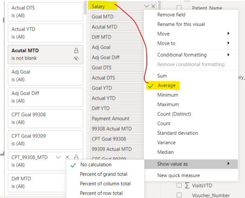Select the CPT Goal 99308 value field

click(117, 139)
